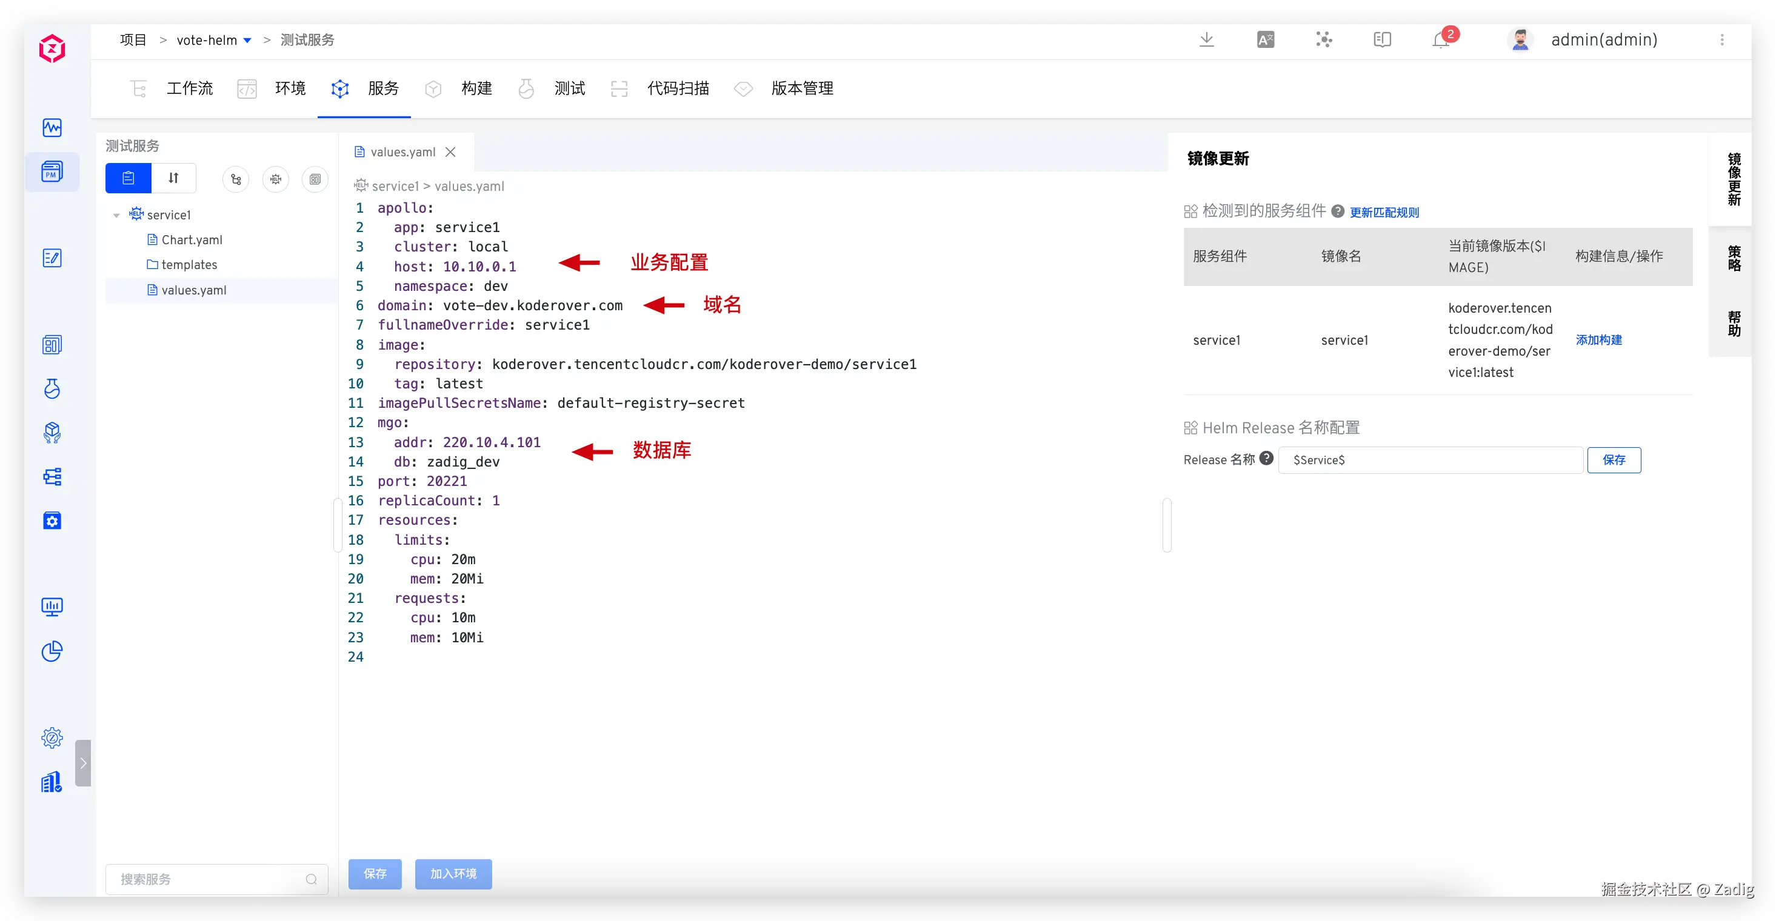Open the data insight pie chart icon
Viewport: 1776px width, 921px height.
(x=52, y=651)
